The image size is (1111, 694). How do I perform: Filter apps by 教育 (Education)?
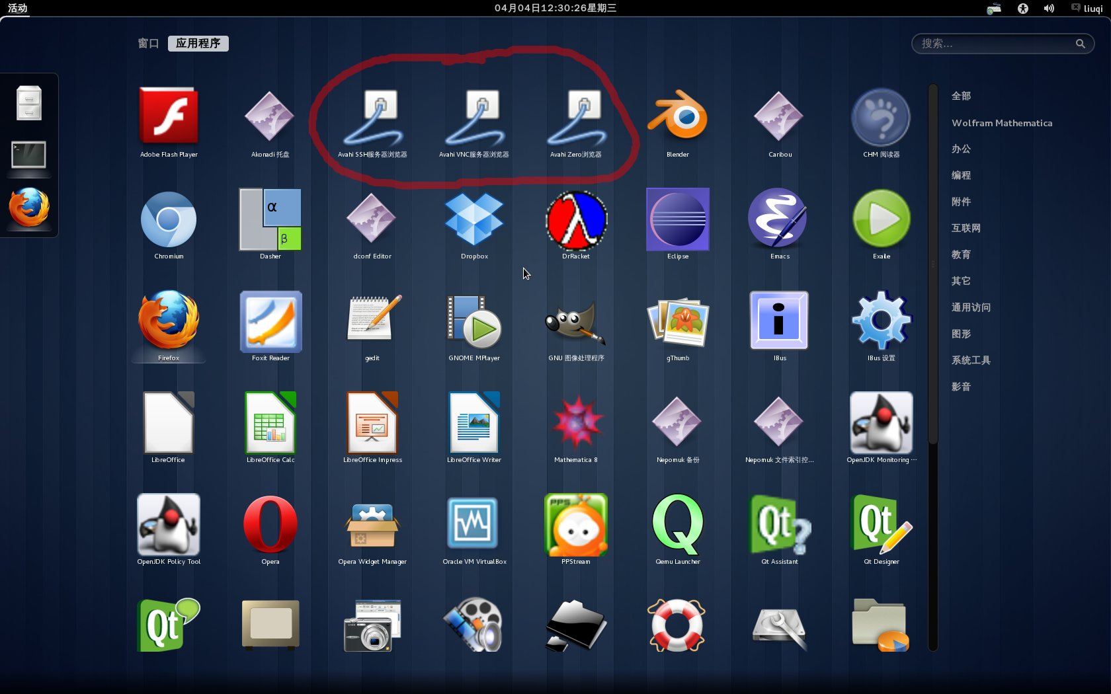click(x=961, y=254)
